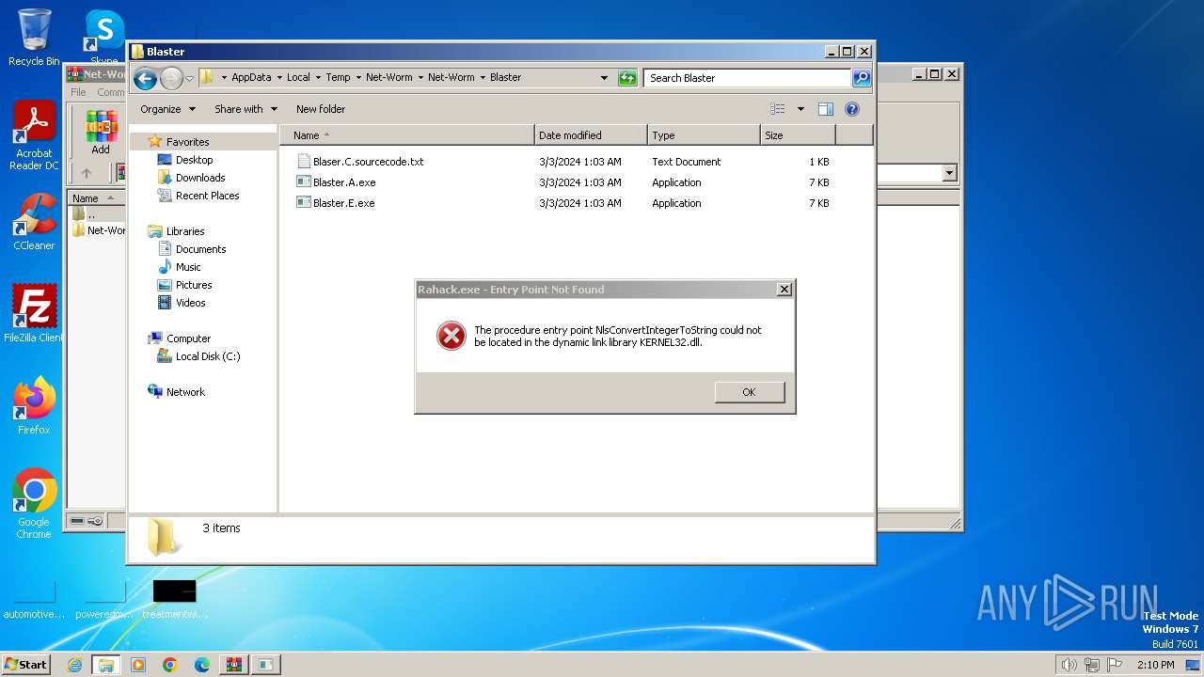1204x677 pixels.
Task: Close the Entry Point Not Found dialog
Action: pos(784,290)
